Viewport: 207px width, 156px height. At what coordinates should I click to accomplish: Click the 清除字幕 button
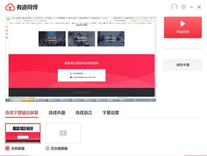pos(183,65)
